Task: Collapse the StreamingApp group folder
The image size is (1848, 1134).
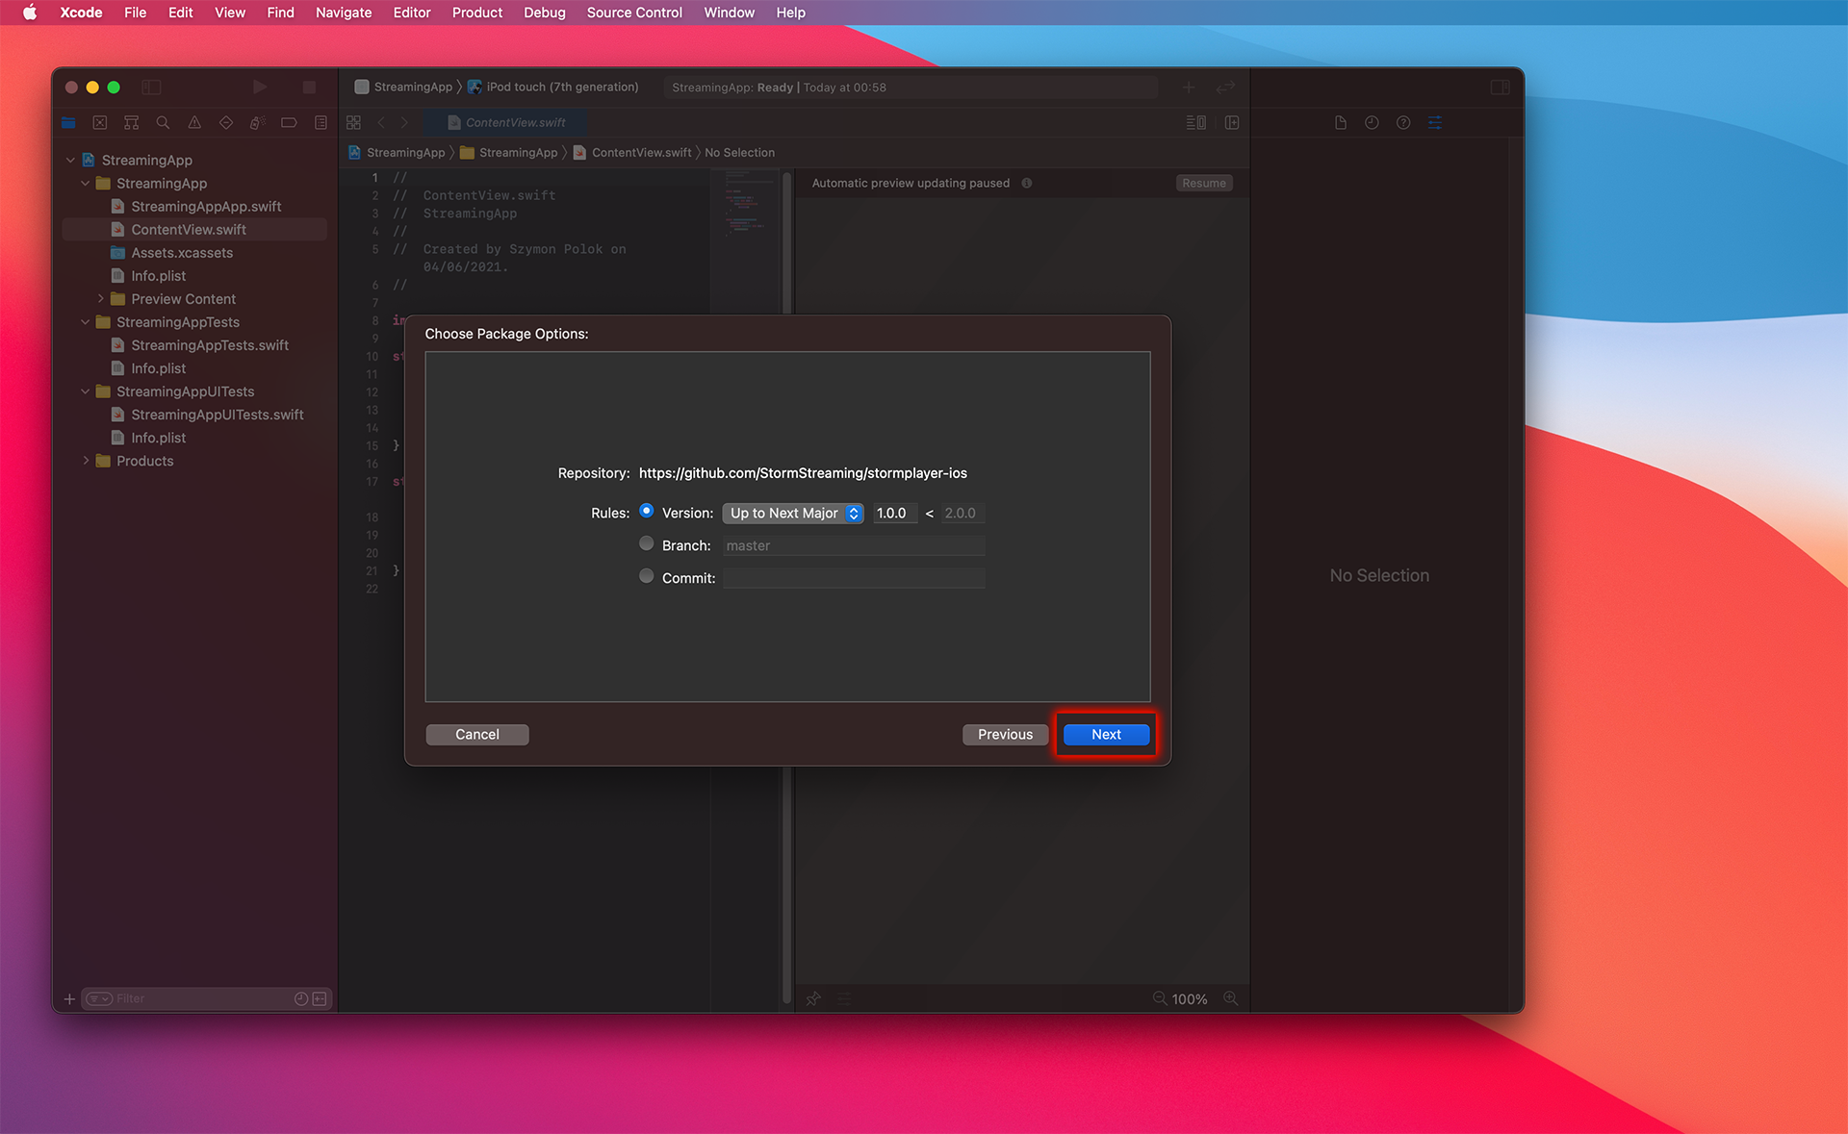Action: (x=86, y=183)
